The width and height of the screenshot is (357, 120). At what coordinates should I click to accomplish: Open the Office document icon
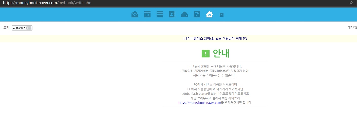(197, 15)
